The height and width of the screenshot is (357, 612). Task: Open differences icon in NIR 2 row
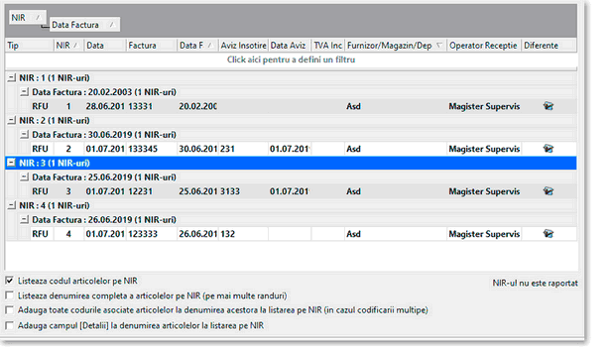tap(549, 149)
